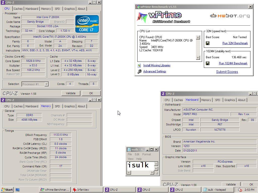Click the Core Speed 5629.9 MHz value
This screenshot has height=193, width=258.
34,61
